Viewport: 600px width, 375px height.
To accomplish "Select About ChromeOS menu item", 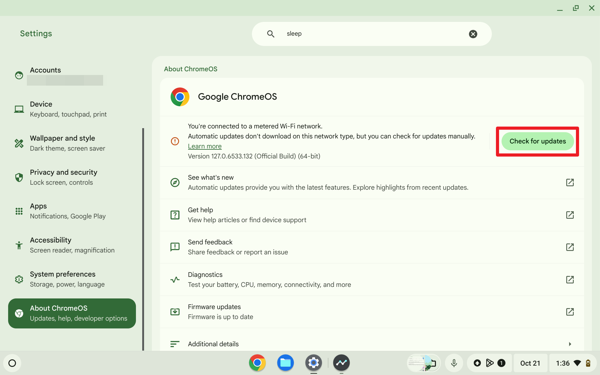I will click(x=72, y=313).
